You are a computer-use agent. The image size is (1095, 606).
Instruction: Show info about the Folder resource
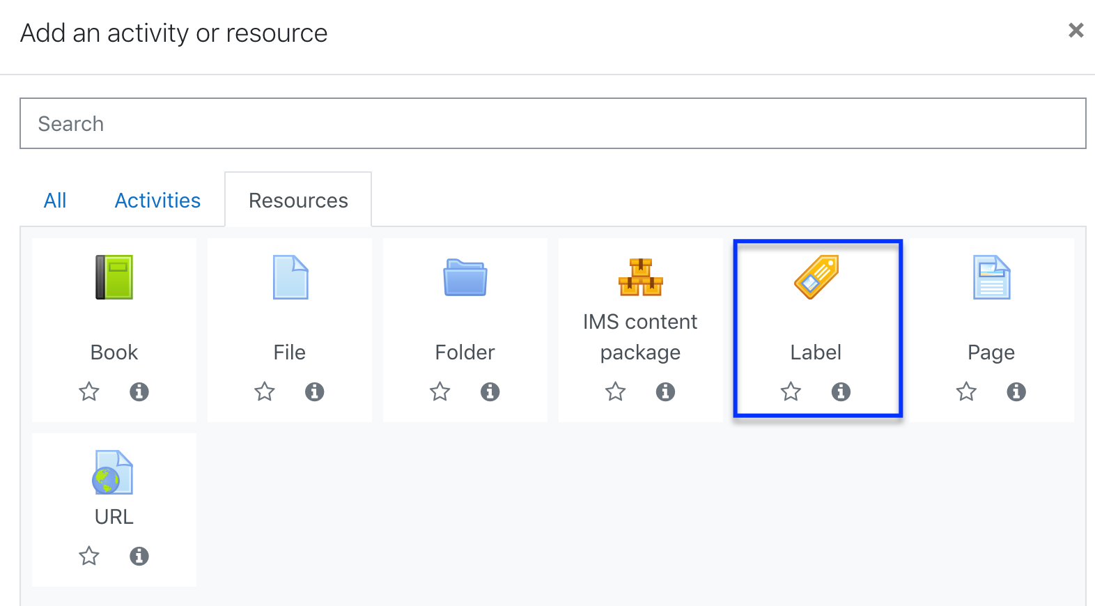coord(490,391)
